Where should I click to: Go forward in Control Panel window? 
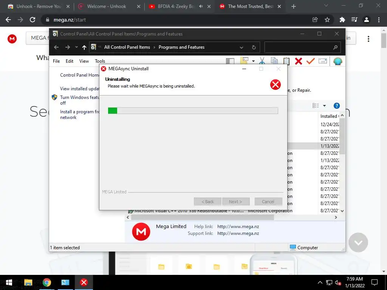tap(68, 47)
